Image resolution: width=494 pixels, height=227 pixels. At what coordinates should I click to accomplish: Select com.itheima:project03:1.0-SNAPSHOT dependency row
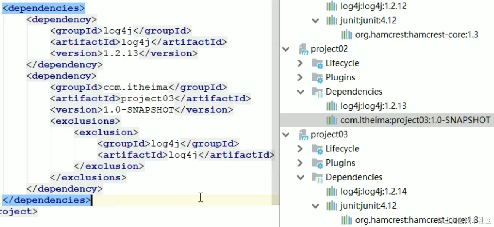(387, 121)
